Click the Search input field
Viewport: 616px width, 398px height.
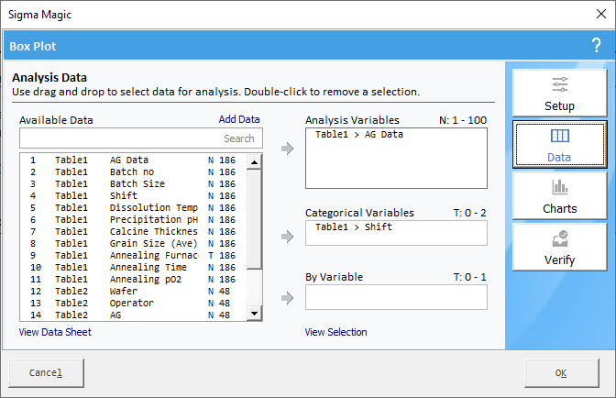click(x=141, y=138)
